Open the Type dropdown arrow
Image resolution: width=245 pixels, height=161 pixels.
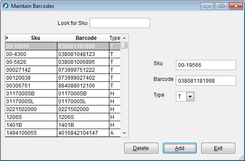(x=190, y=97)
